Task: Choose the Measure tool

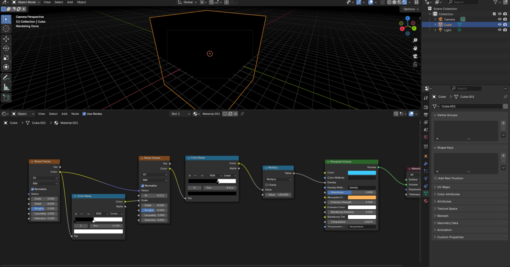Action: pos(6,87)
